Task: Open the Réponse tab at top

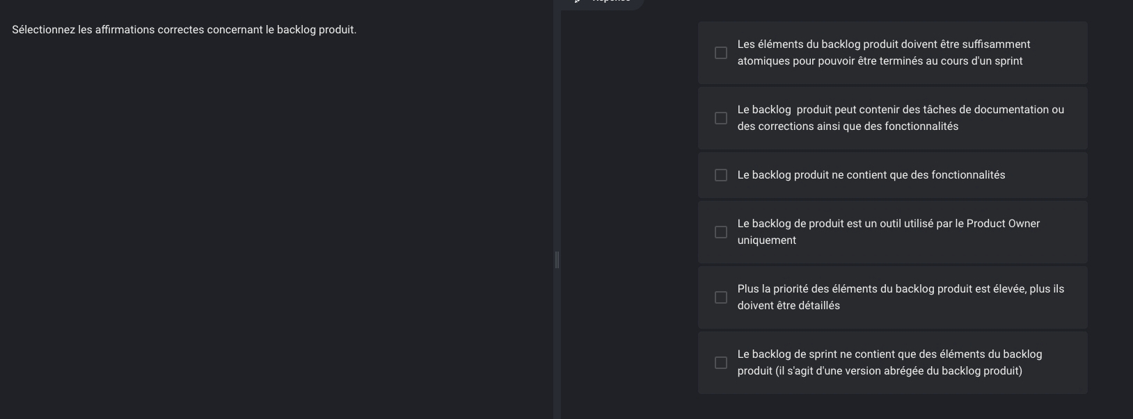Action: coord(601,2)
